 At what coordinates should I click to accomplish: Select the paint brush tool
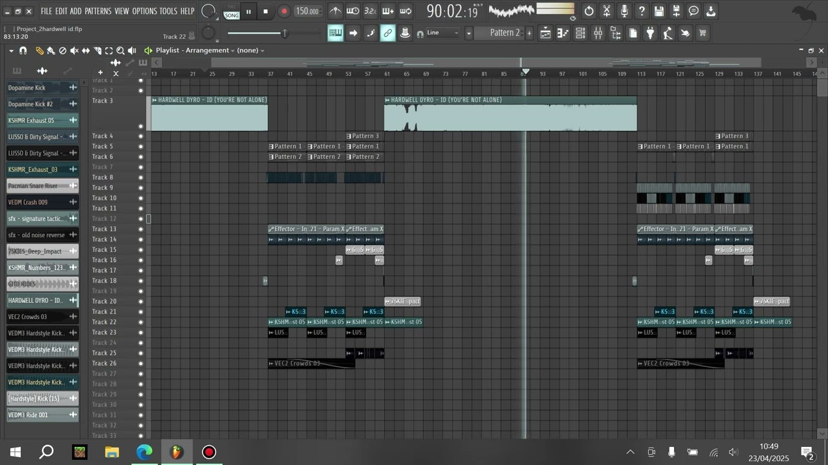tap(50, 50)
